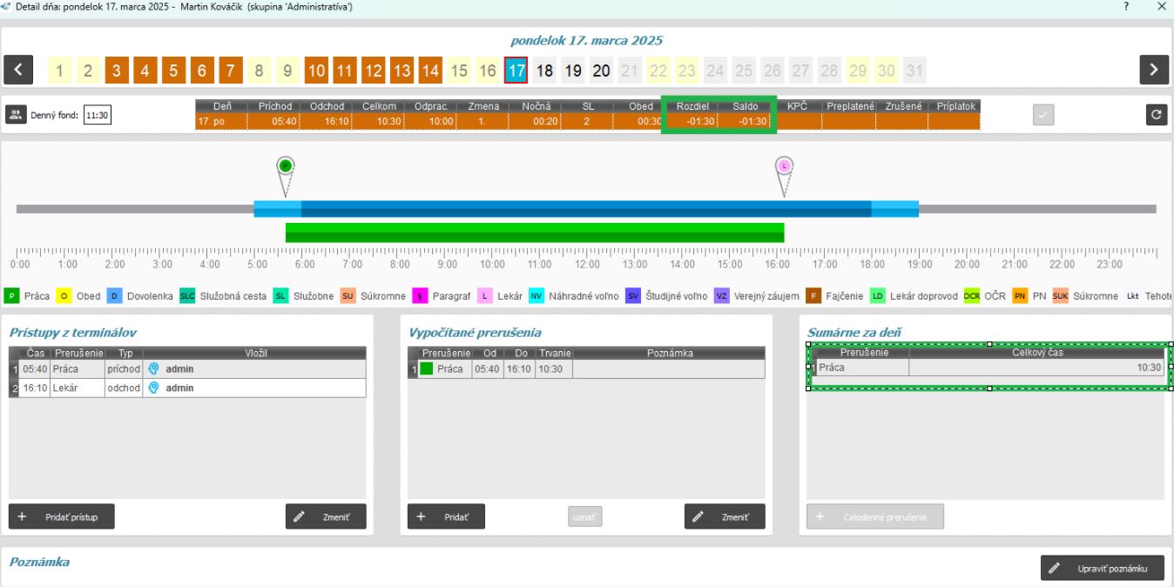Viewport: 1174px width, 587px height.
Task: Click the daily fund people icon
Action: coord(17,115)
